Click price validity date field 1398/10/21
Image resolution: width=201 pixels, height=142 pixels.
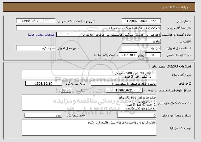tap(124, 90)
